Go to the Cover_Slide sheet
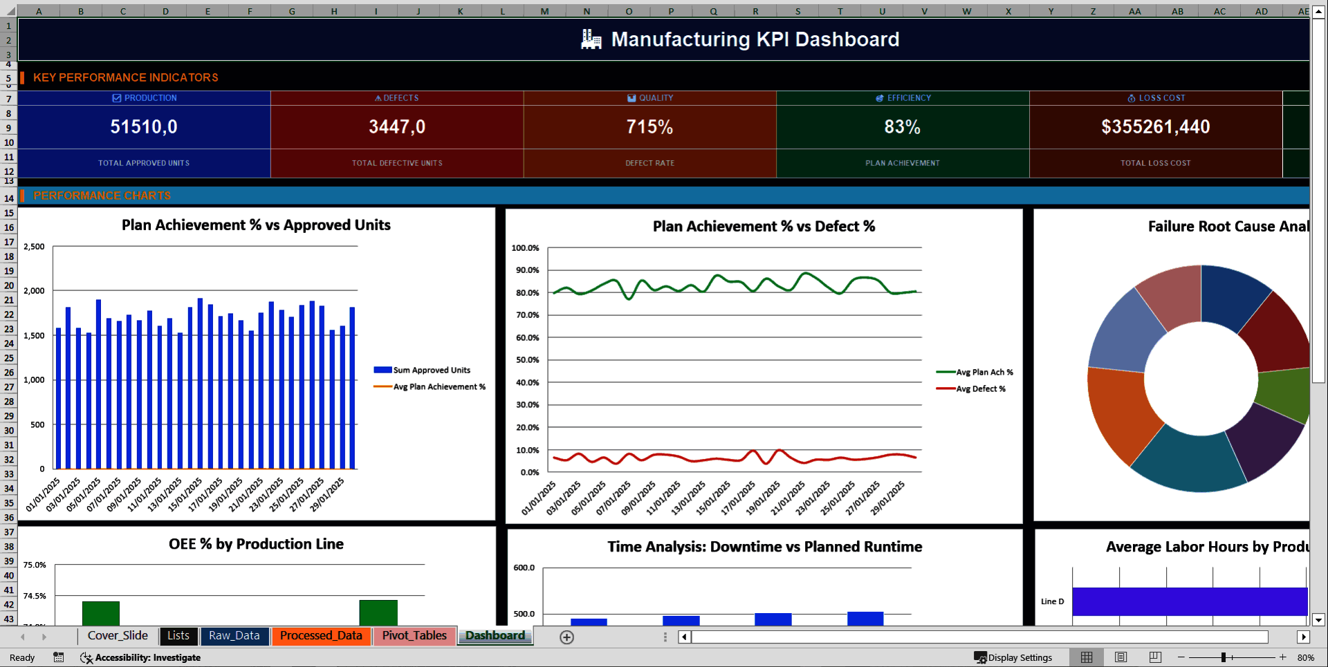The width and height of the screenshot is (1328, 667). (118, 636)
